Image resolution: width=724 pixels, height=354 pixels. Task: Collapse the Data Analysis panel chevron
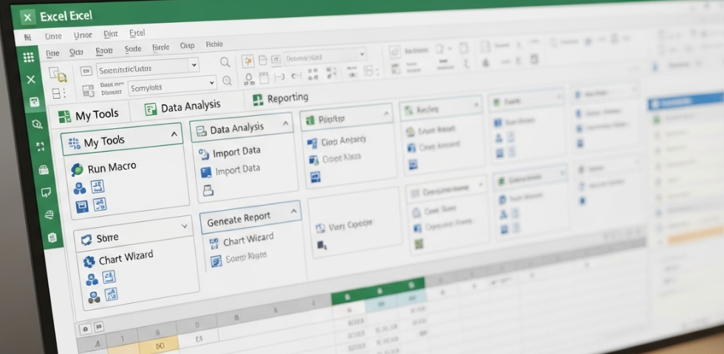[x=285, y=123]
